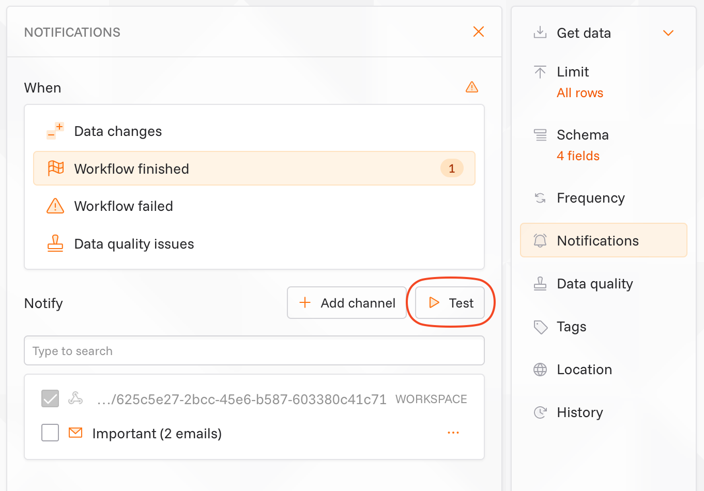Click the Frequency refresh icon

tap(540, 198)
